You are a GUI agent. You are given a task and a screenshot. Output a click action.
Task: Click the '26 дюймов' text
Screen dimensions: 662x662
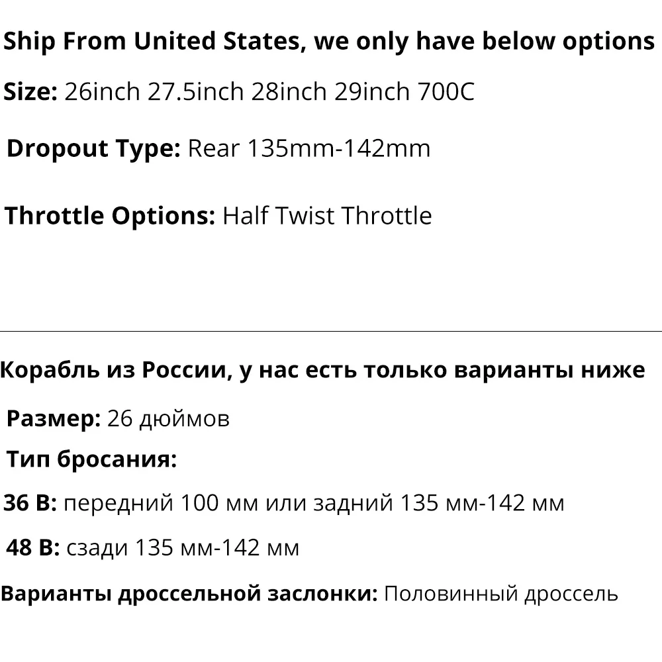(x=168, y=419)
